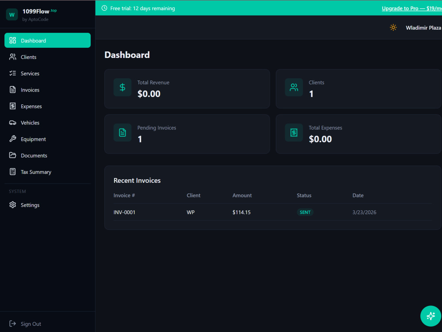Screen dimensions: 442x332
Task: Toggle light mode with the sun icon
Action: (393, 27)
